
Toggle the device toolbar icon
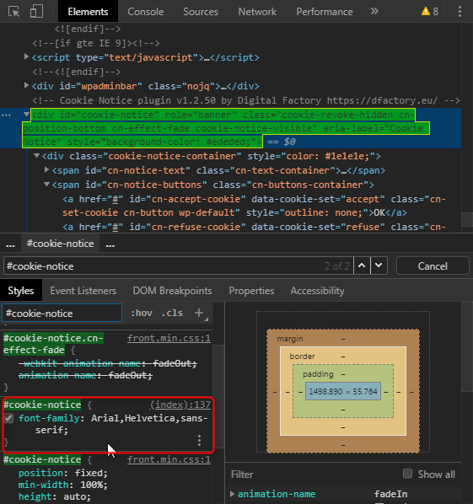click(x=36, y=11)
